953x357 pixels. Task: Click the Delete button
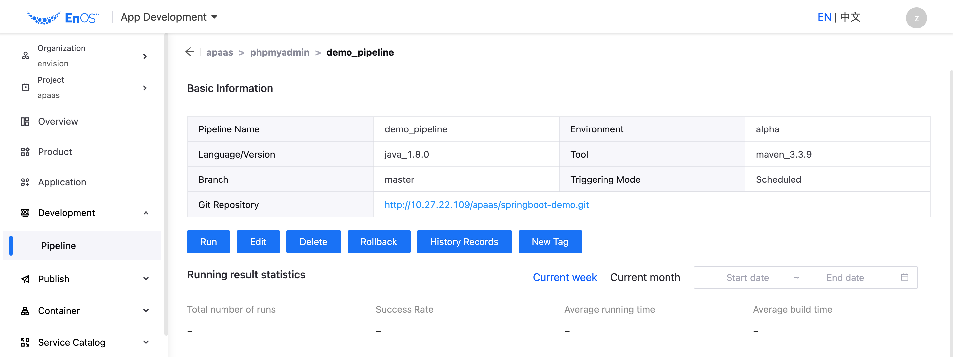click(x=313, y=242)
